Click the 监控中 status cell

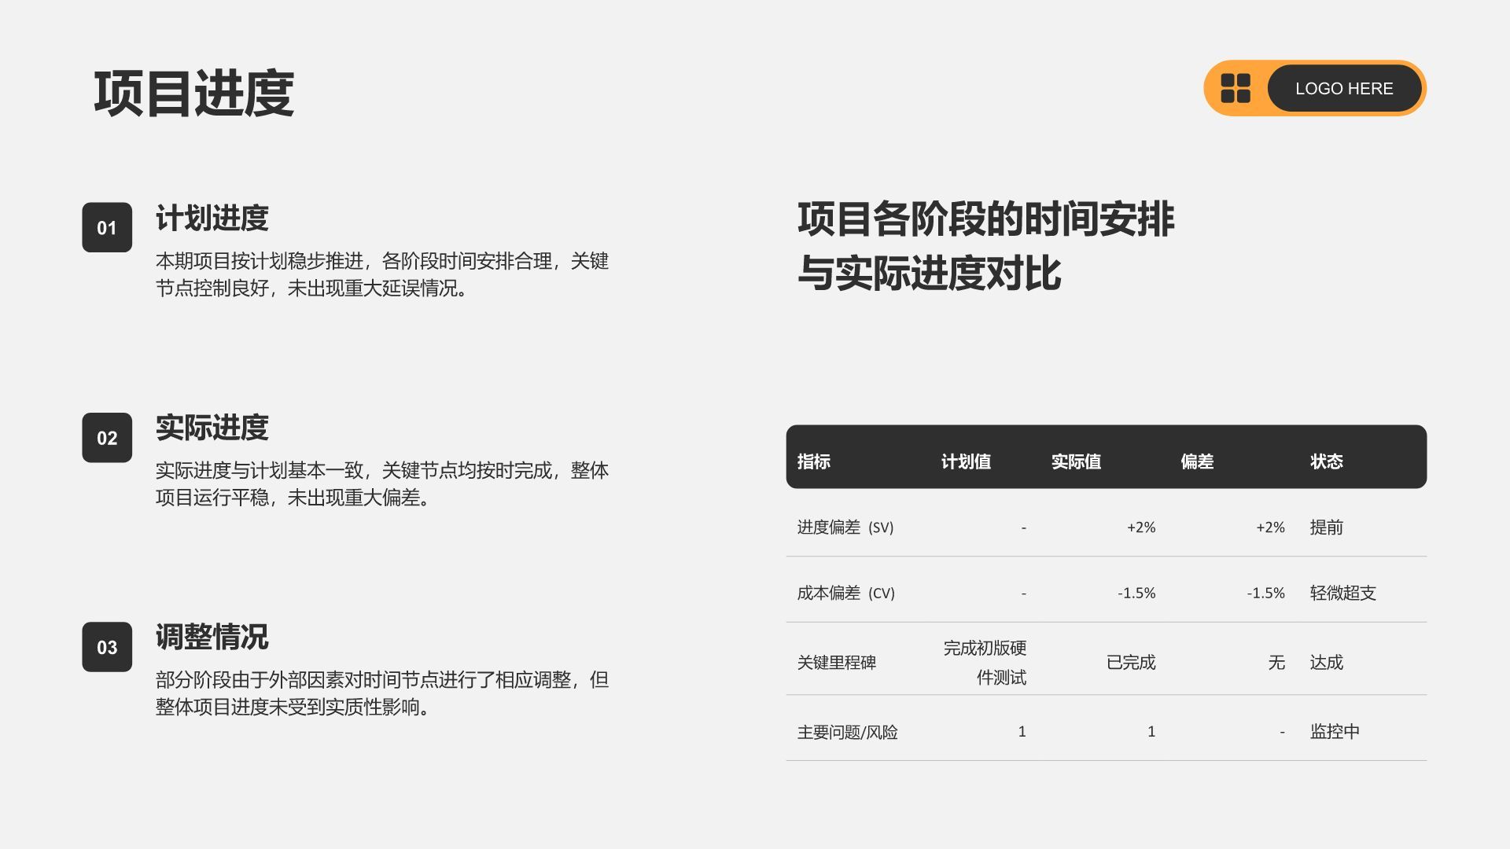pyautogui.click(x=1335, y=732)
